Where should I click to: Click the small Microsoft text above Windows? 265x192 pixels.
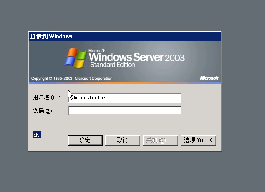(97, 51)
